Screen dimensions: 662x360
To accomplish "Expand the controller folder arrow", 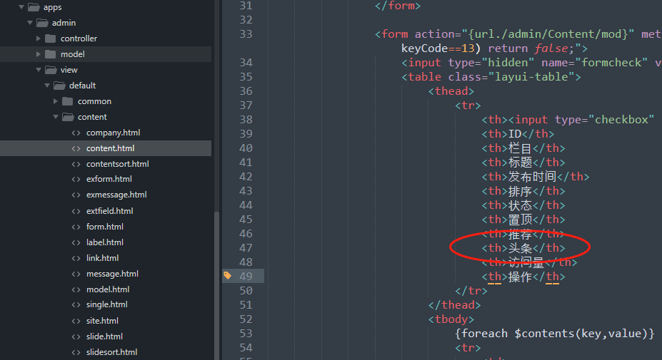I will pos(39,38).
